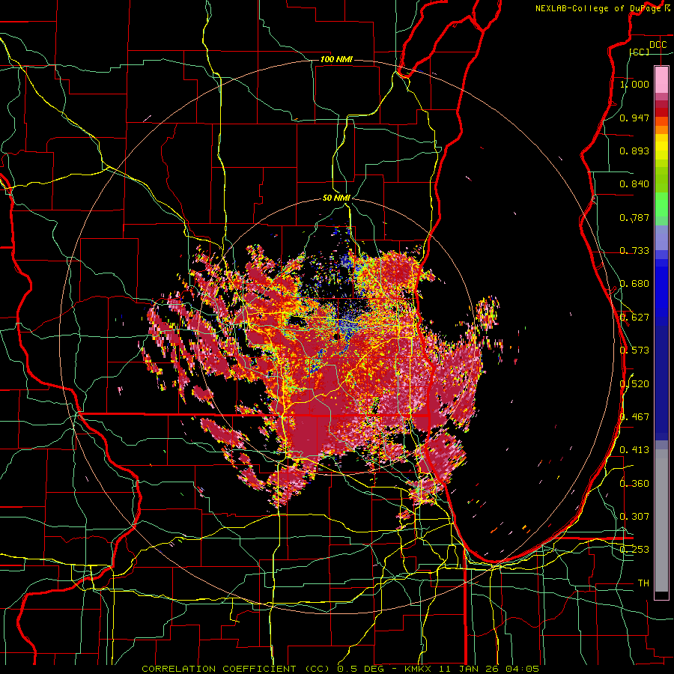Click the 0.360 legend value
The height and width of the screenshot is (674, 674).
tap(634, 483)
